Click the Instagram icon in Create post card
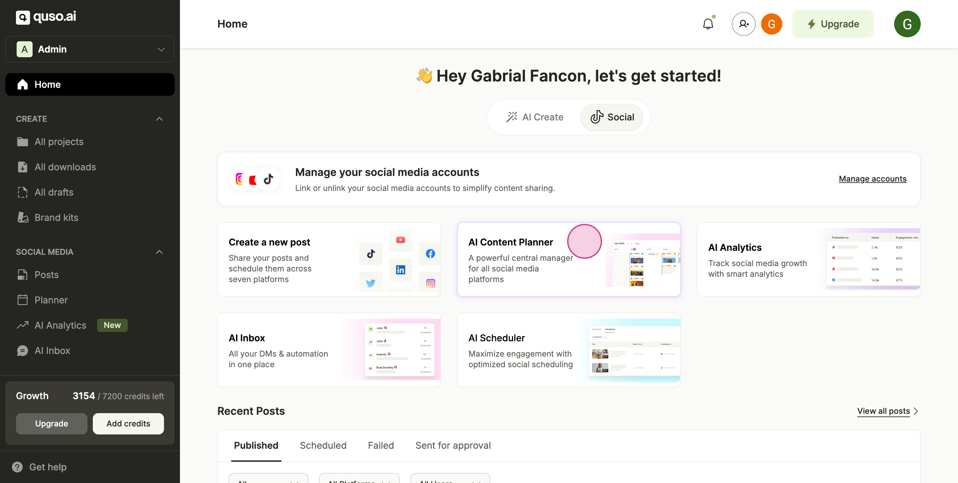Screen dimensions: 958x483 point(430,283)
